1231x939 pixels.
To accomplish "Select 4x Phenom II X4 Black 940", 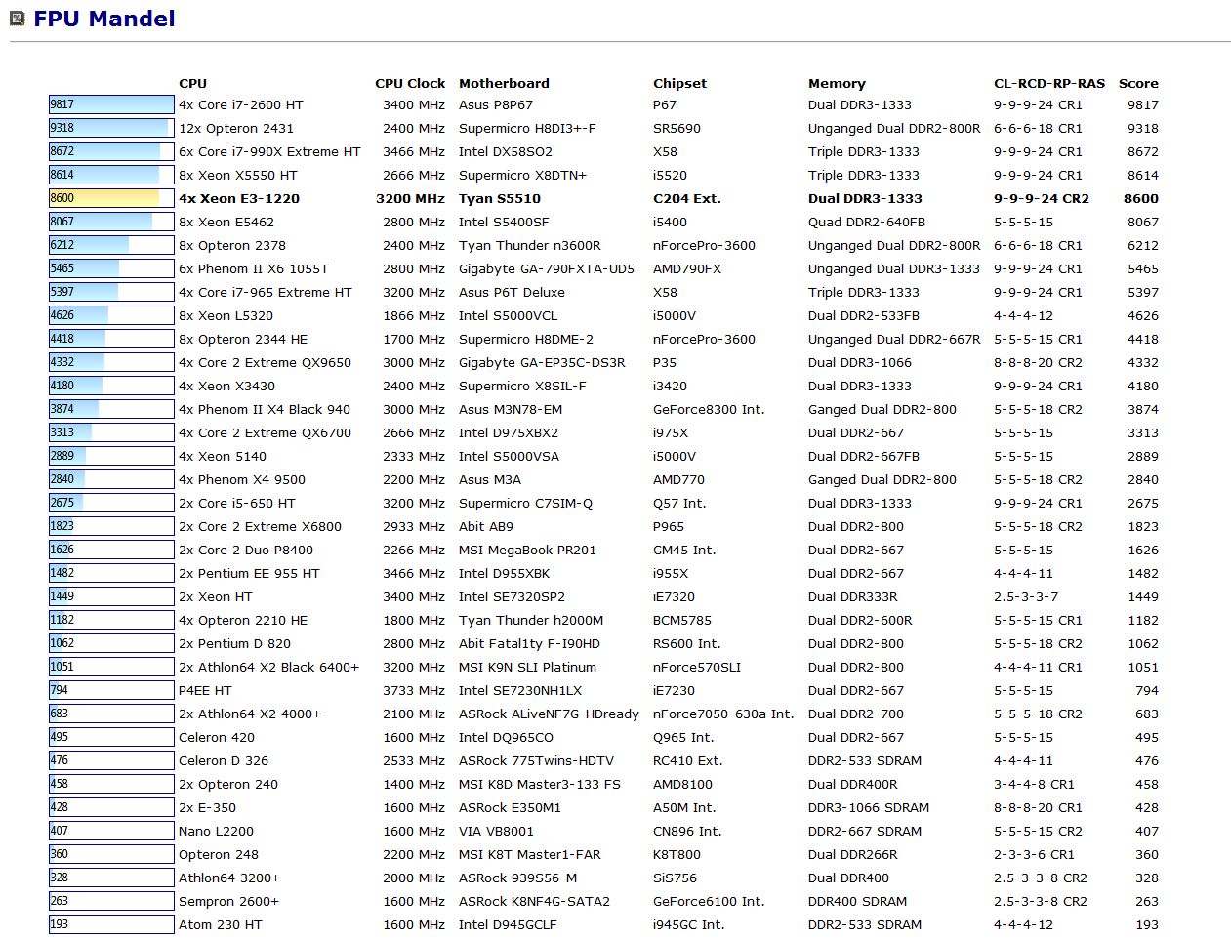I will pos(264,410).
